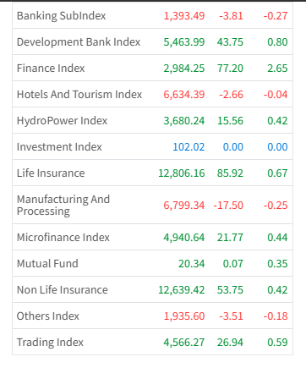
Task: Select Development Bank Index entry
Action: pos(152,41)
